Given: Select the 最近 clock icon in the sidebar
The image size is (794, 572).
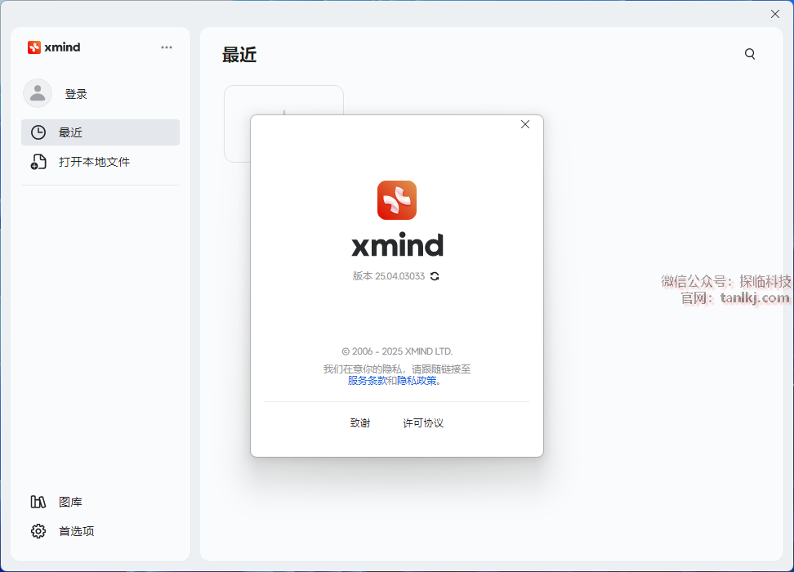Looking at the screenshot, I should click(38, 132).
